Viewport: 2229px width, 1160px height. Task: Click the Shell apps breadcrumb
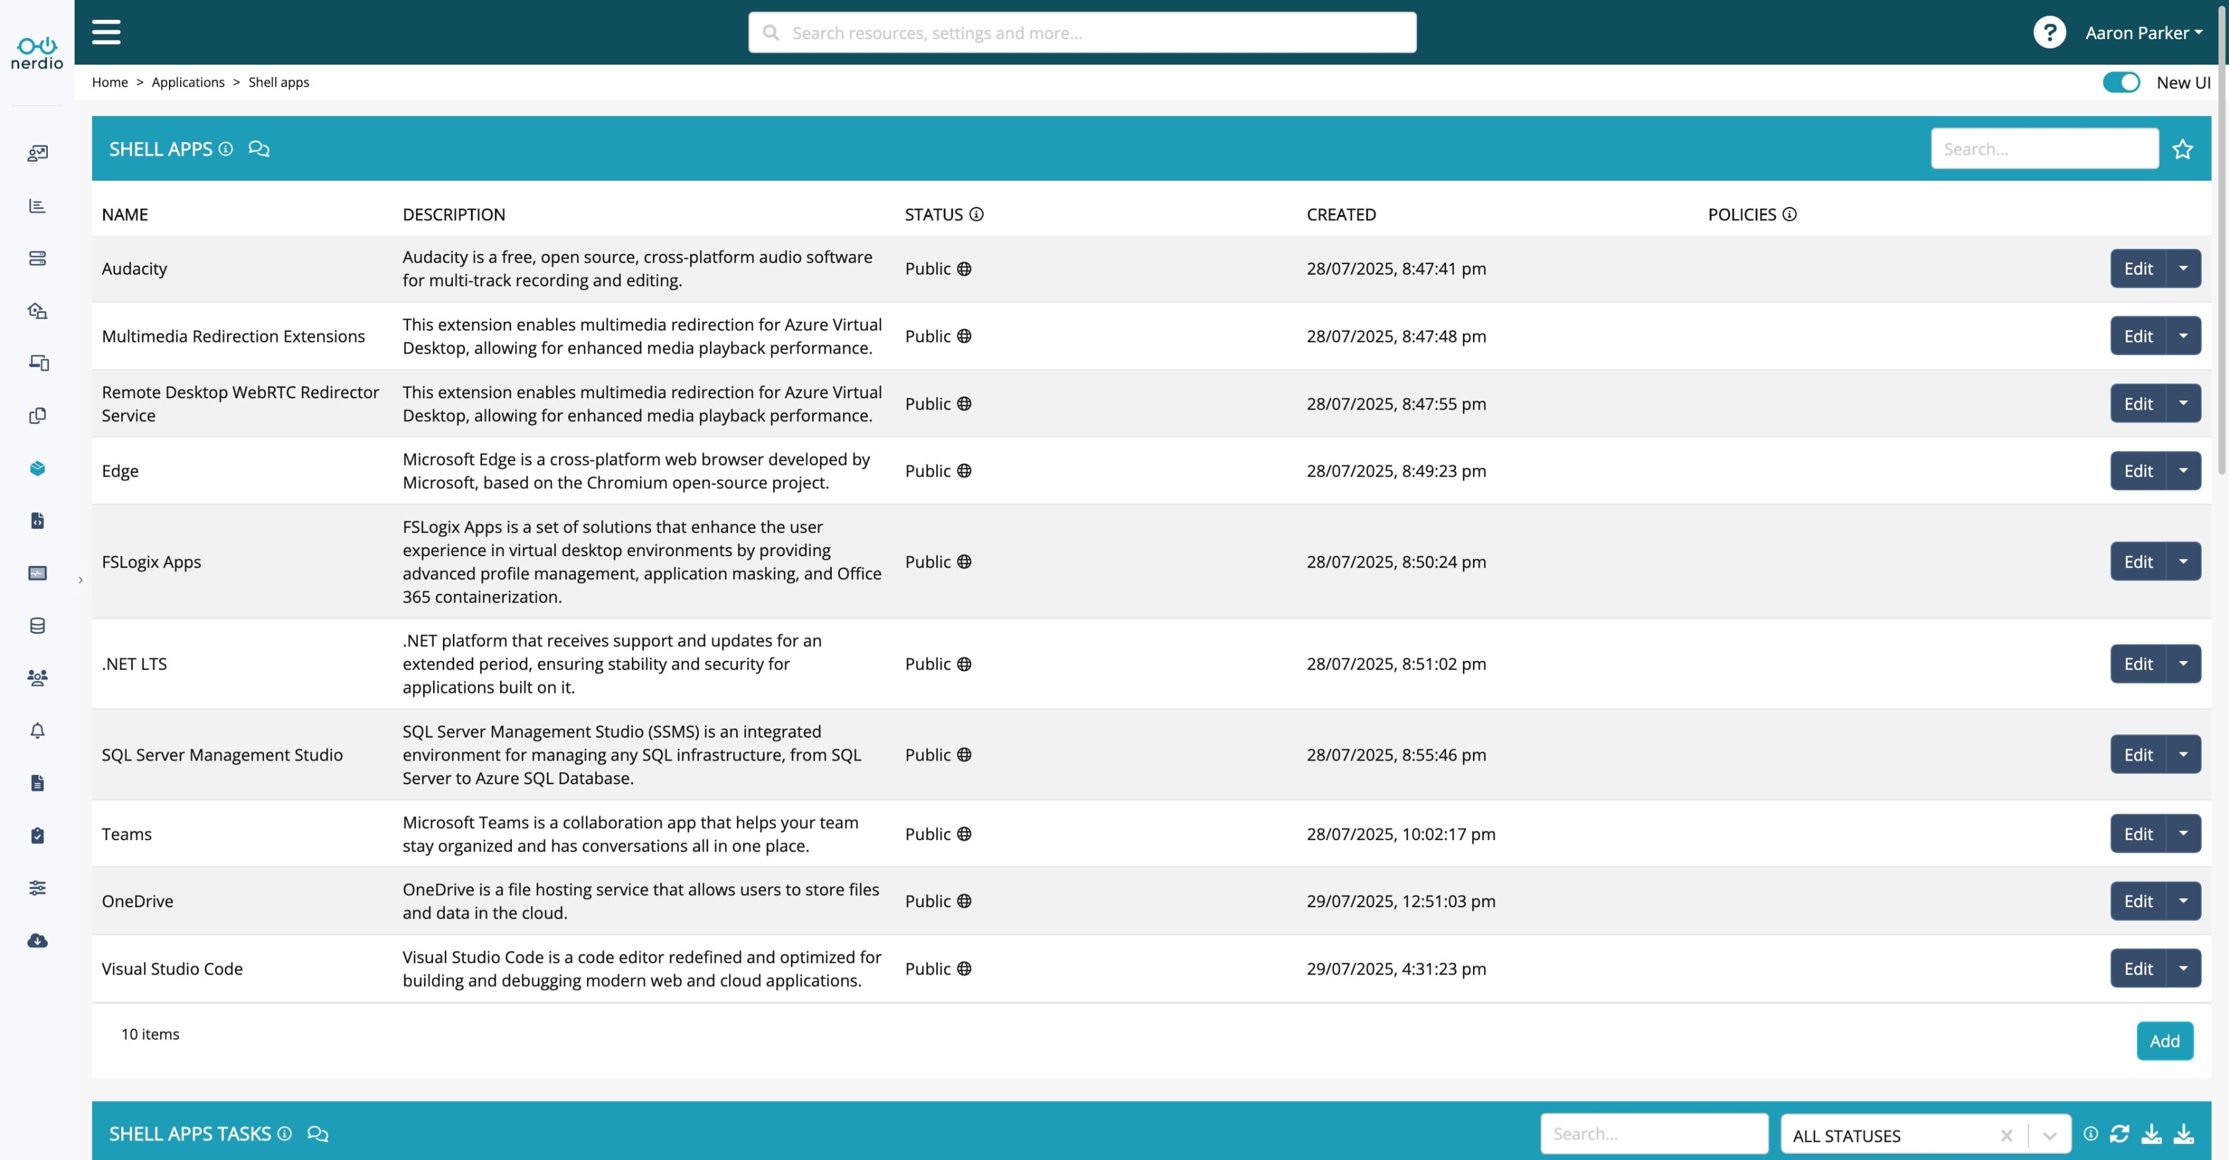tap(278, 82)
